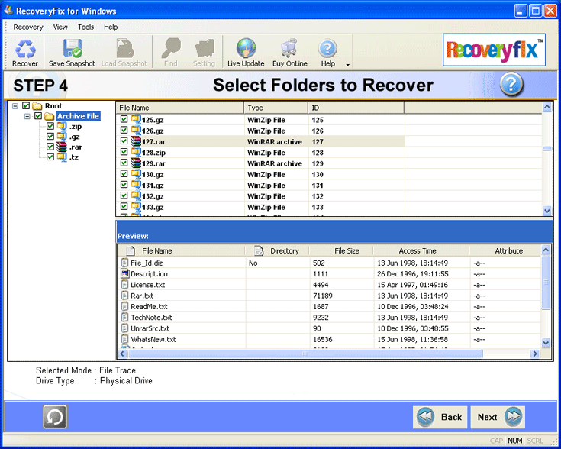The width and height of the screenshot is (561, 449).
Task: Click the RecoveryFix logo
Action: [494, 50]
